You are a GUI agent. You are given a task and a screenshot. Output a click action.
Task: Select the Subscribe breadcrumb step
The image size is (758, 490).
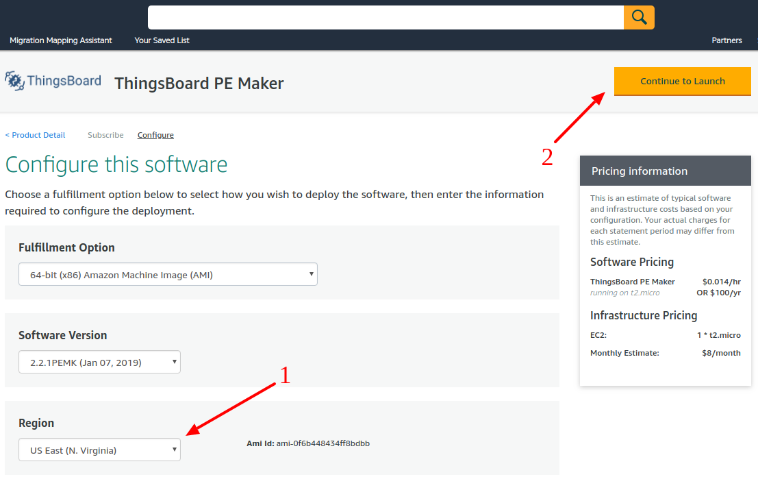105,135
